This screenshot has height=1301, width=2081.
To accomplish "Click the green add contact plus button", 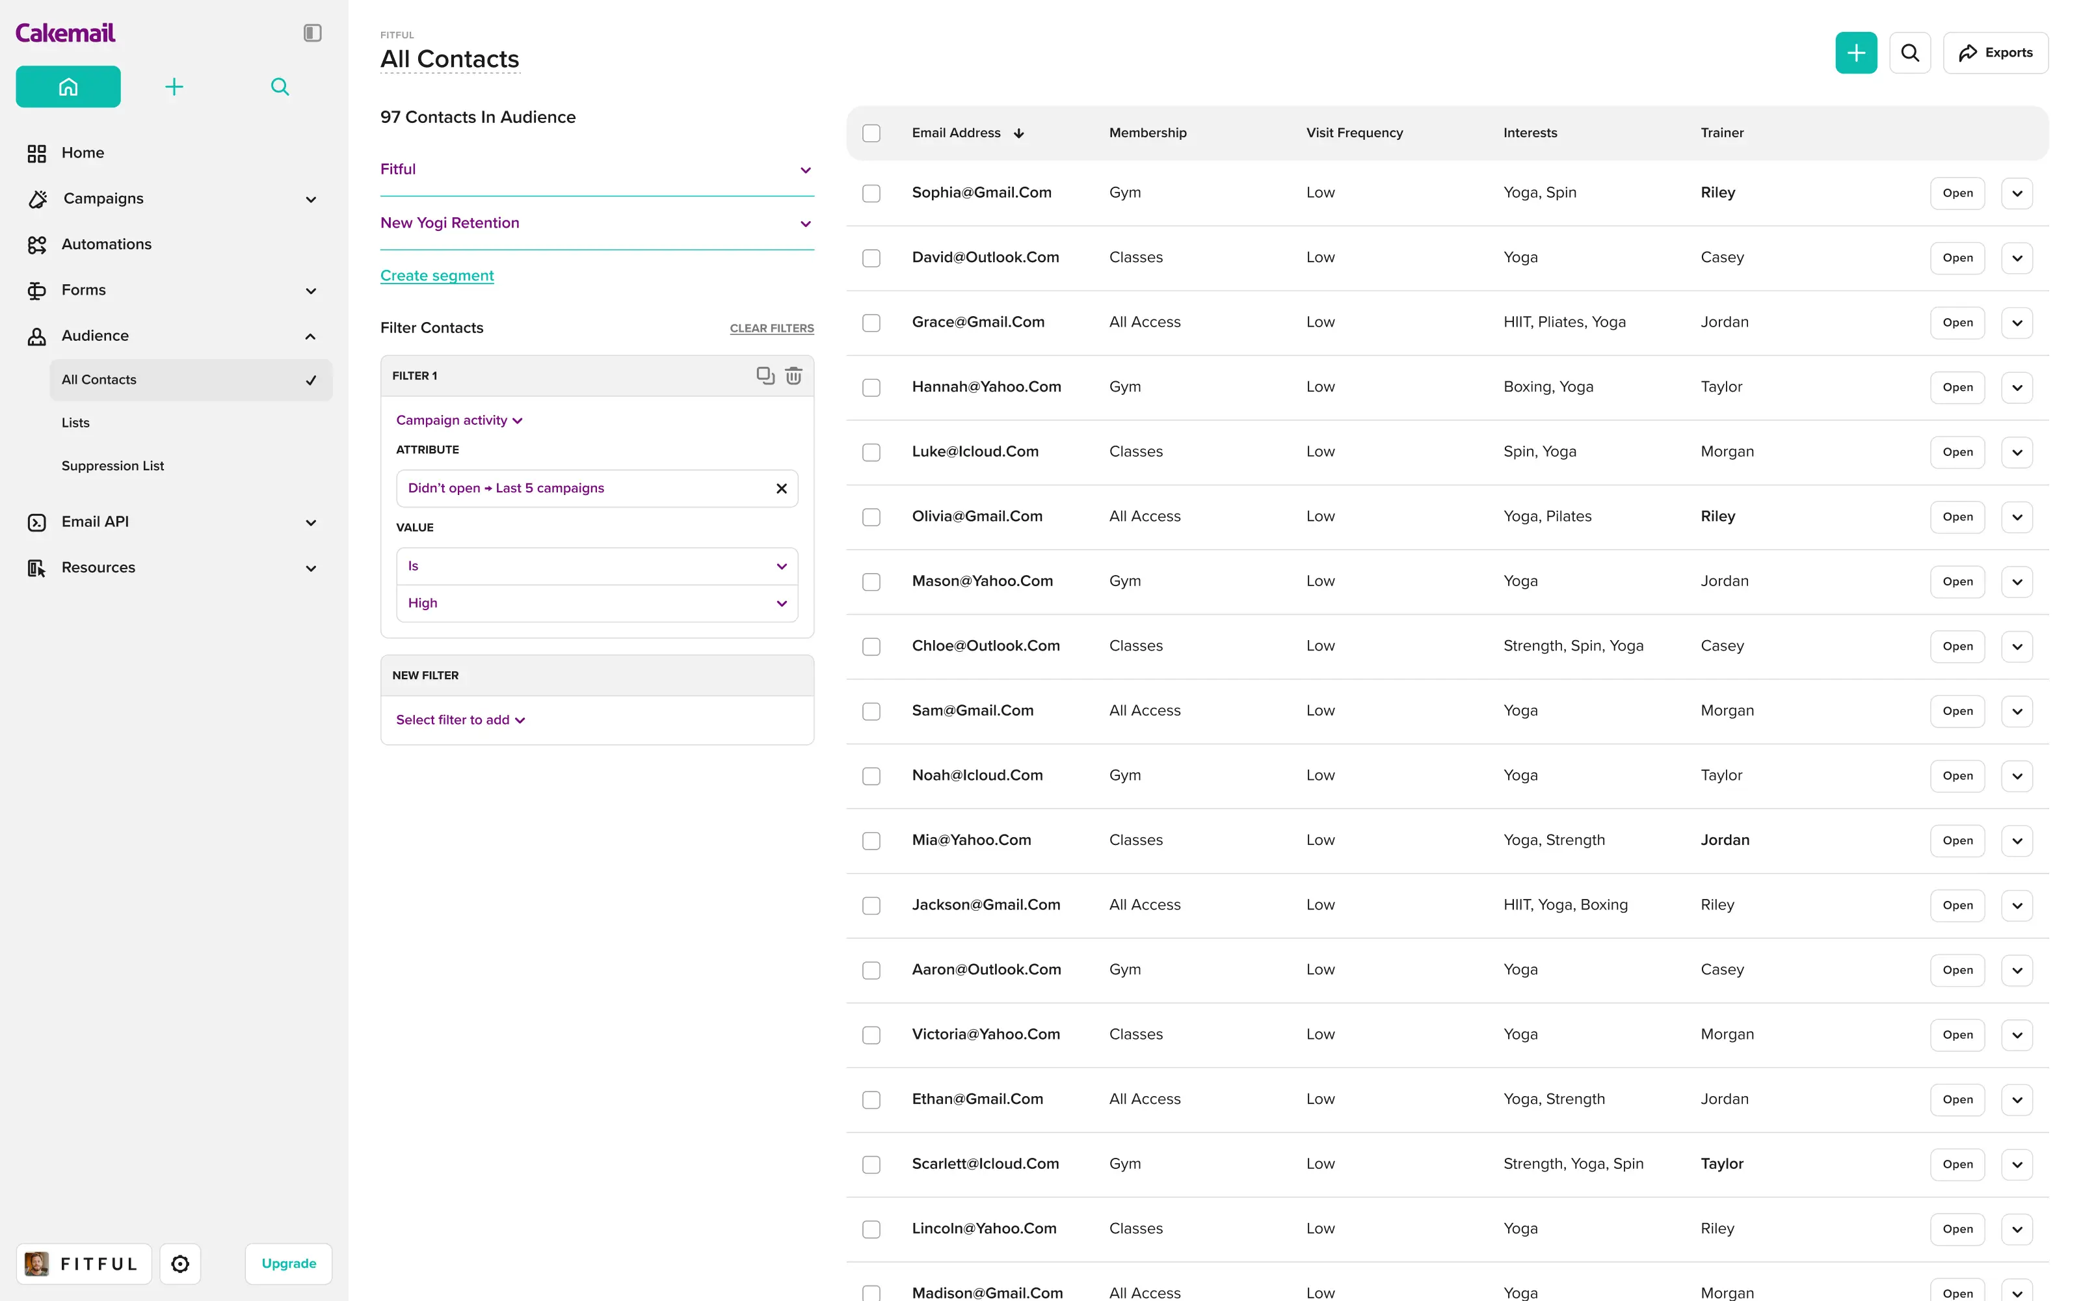I will (x=1856, y=53).
